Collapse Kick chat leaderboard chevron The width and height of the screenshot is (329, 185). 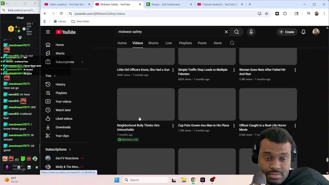(x=20, y=38)
